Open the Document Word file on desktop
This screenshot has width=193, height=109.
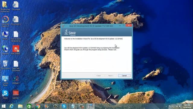tap(16, 6)
